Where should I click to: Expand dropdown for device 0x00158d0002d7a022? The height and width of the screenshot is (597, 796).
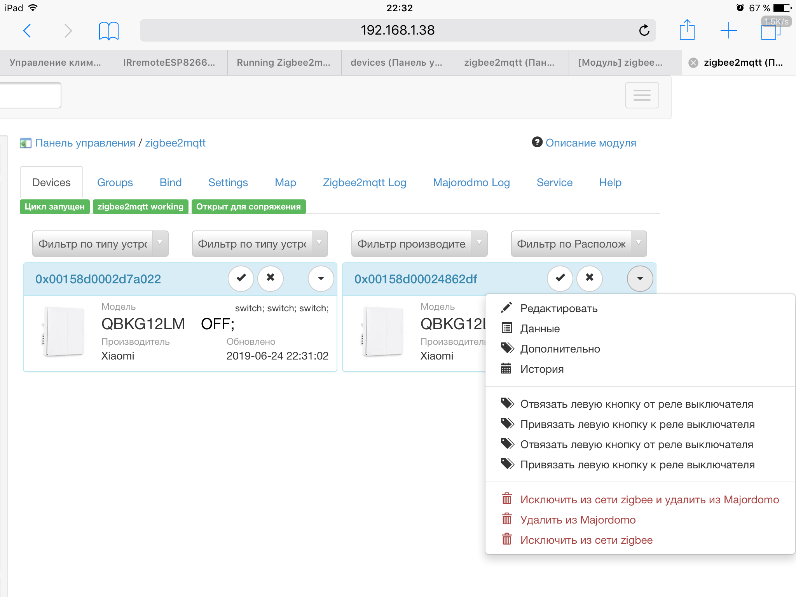click(321, 278)
